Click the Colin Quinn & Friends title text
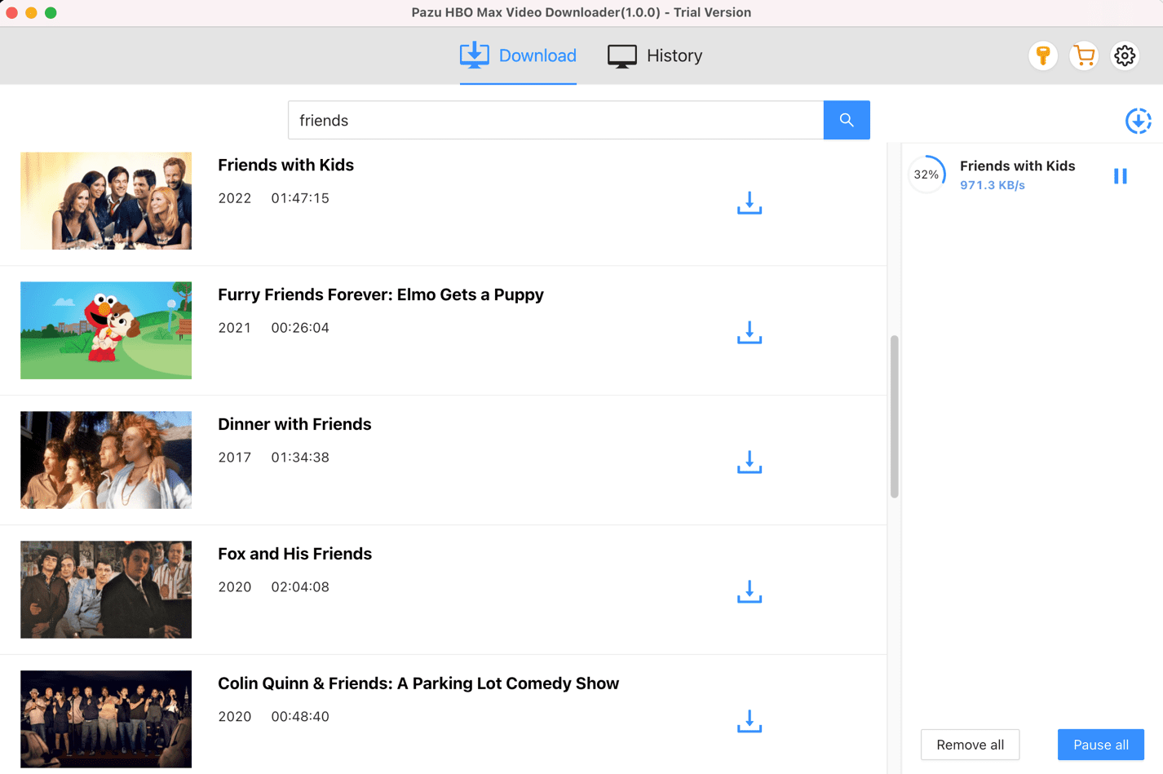 point(418,683)
